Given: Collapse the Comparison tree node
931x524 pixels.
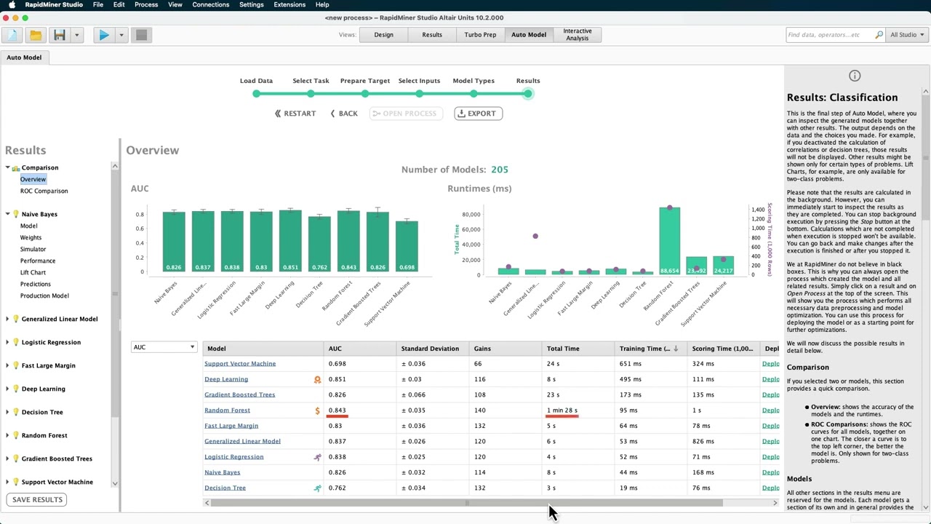Looking at the screenshot, I should tap(7, 168).
